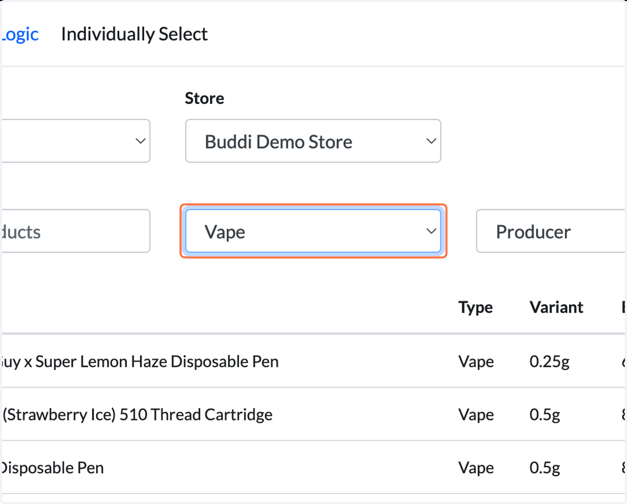This screenshot has width=627, height=504.
Task: Open the cut-off dropdown left of Store
Action: (76, 141)
